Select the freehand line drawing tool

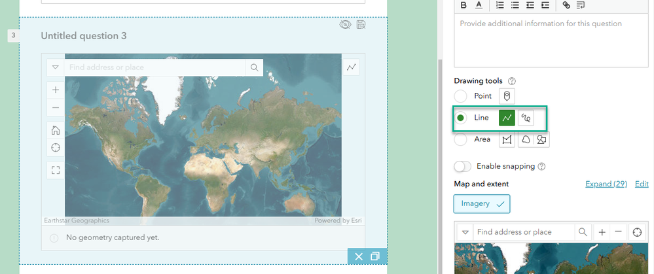pyautogui.click(x=526, y=118)
